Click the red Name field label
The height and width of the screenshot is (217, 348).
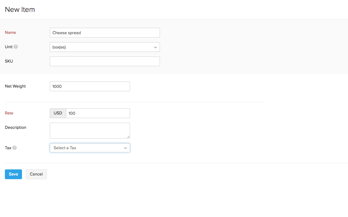point(10,33)
